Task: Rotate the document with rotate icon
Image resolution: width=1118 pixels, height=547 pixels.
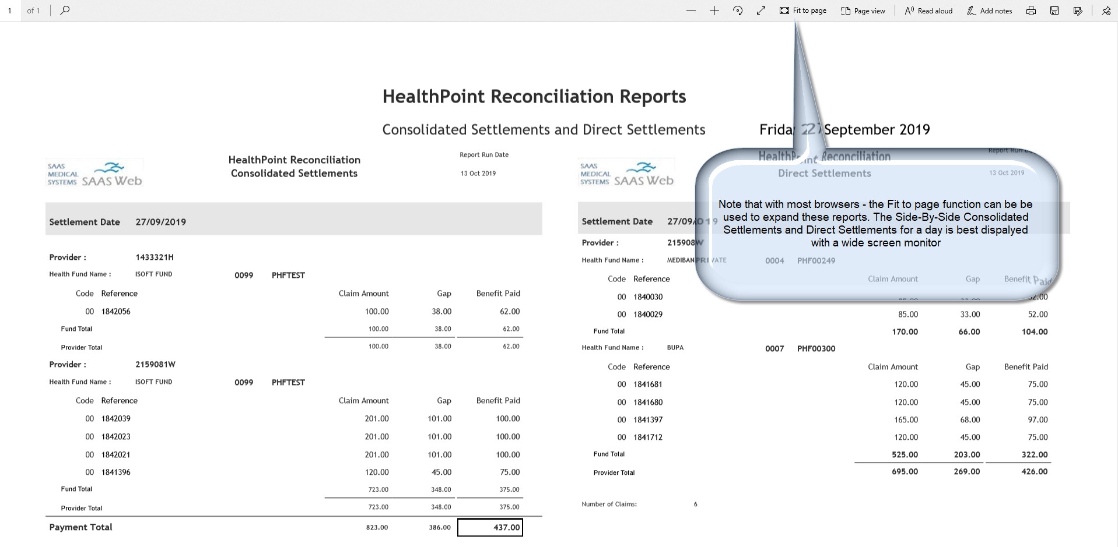Action: tap(738, 10)
